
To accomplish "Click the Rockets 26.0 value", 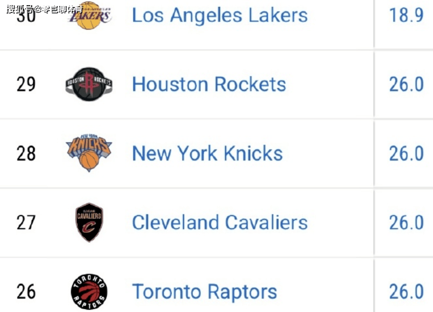I will [406, 84].
